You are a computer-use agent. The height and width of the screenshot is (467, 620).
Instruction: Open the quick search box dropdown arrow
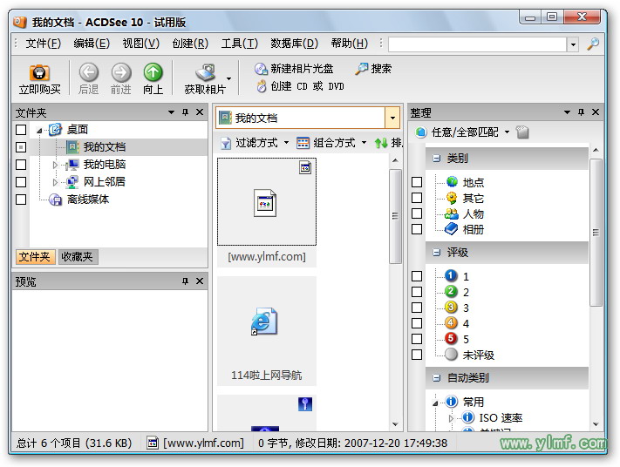(x=573, y=44)
